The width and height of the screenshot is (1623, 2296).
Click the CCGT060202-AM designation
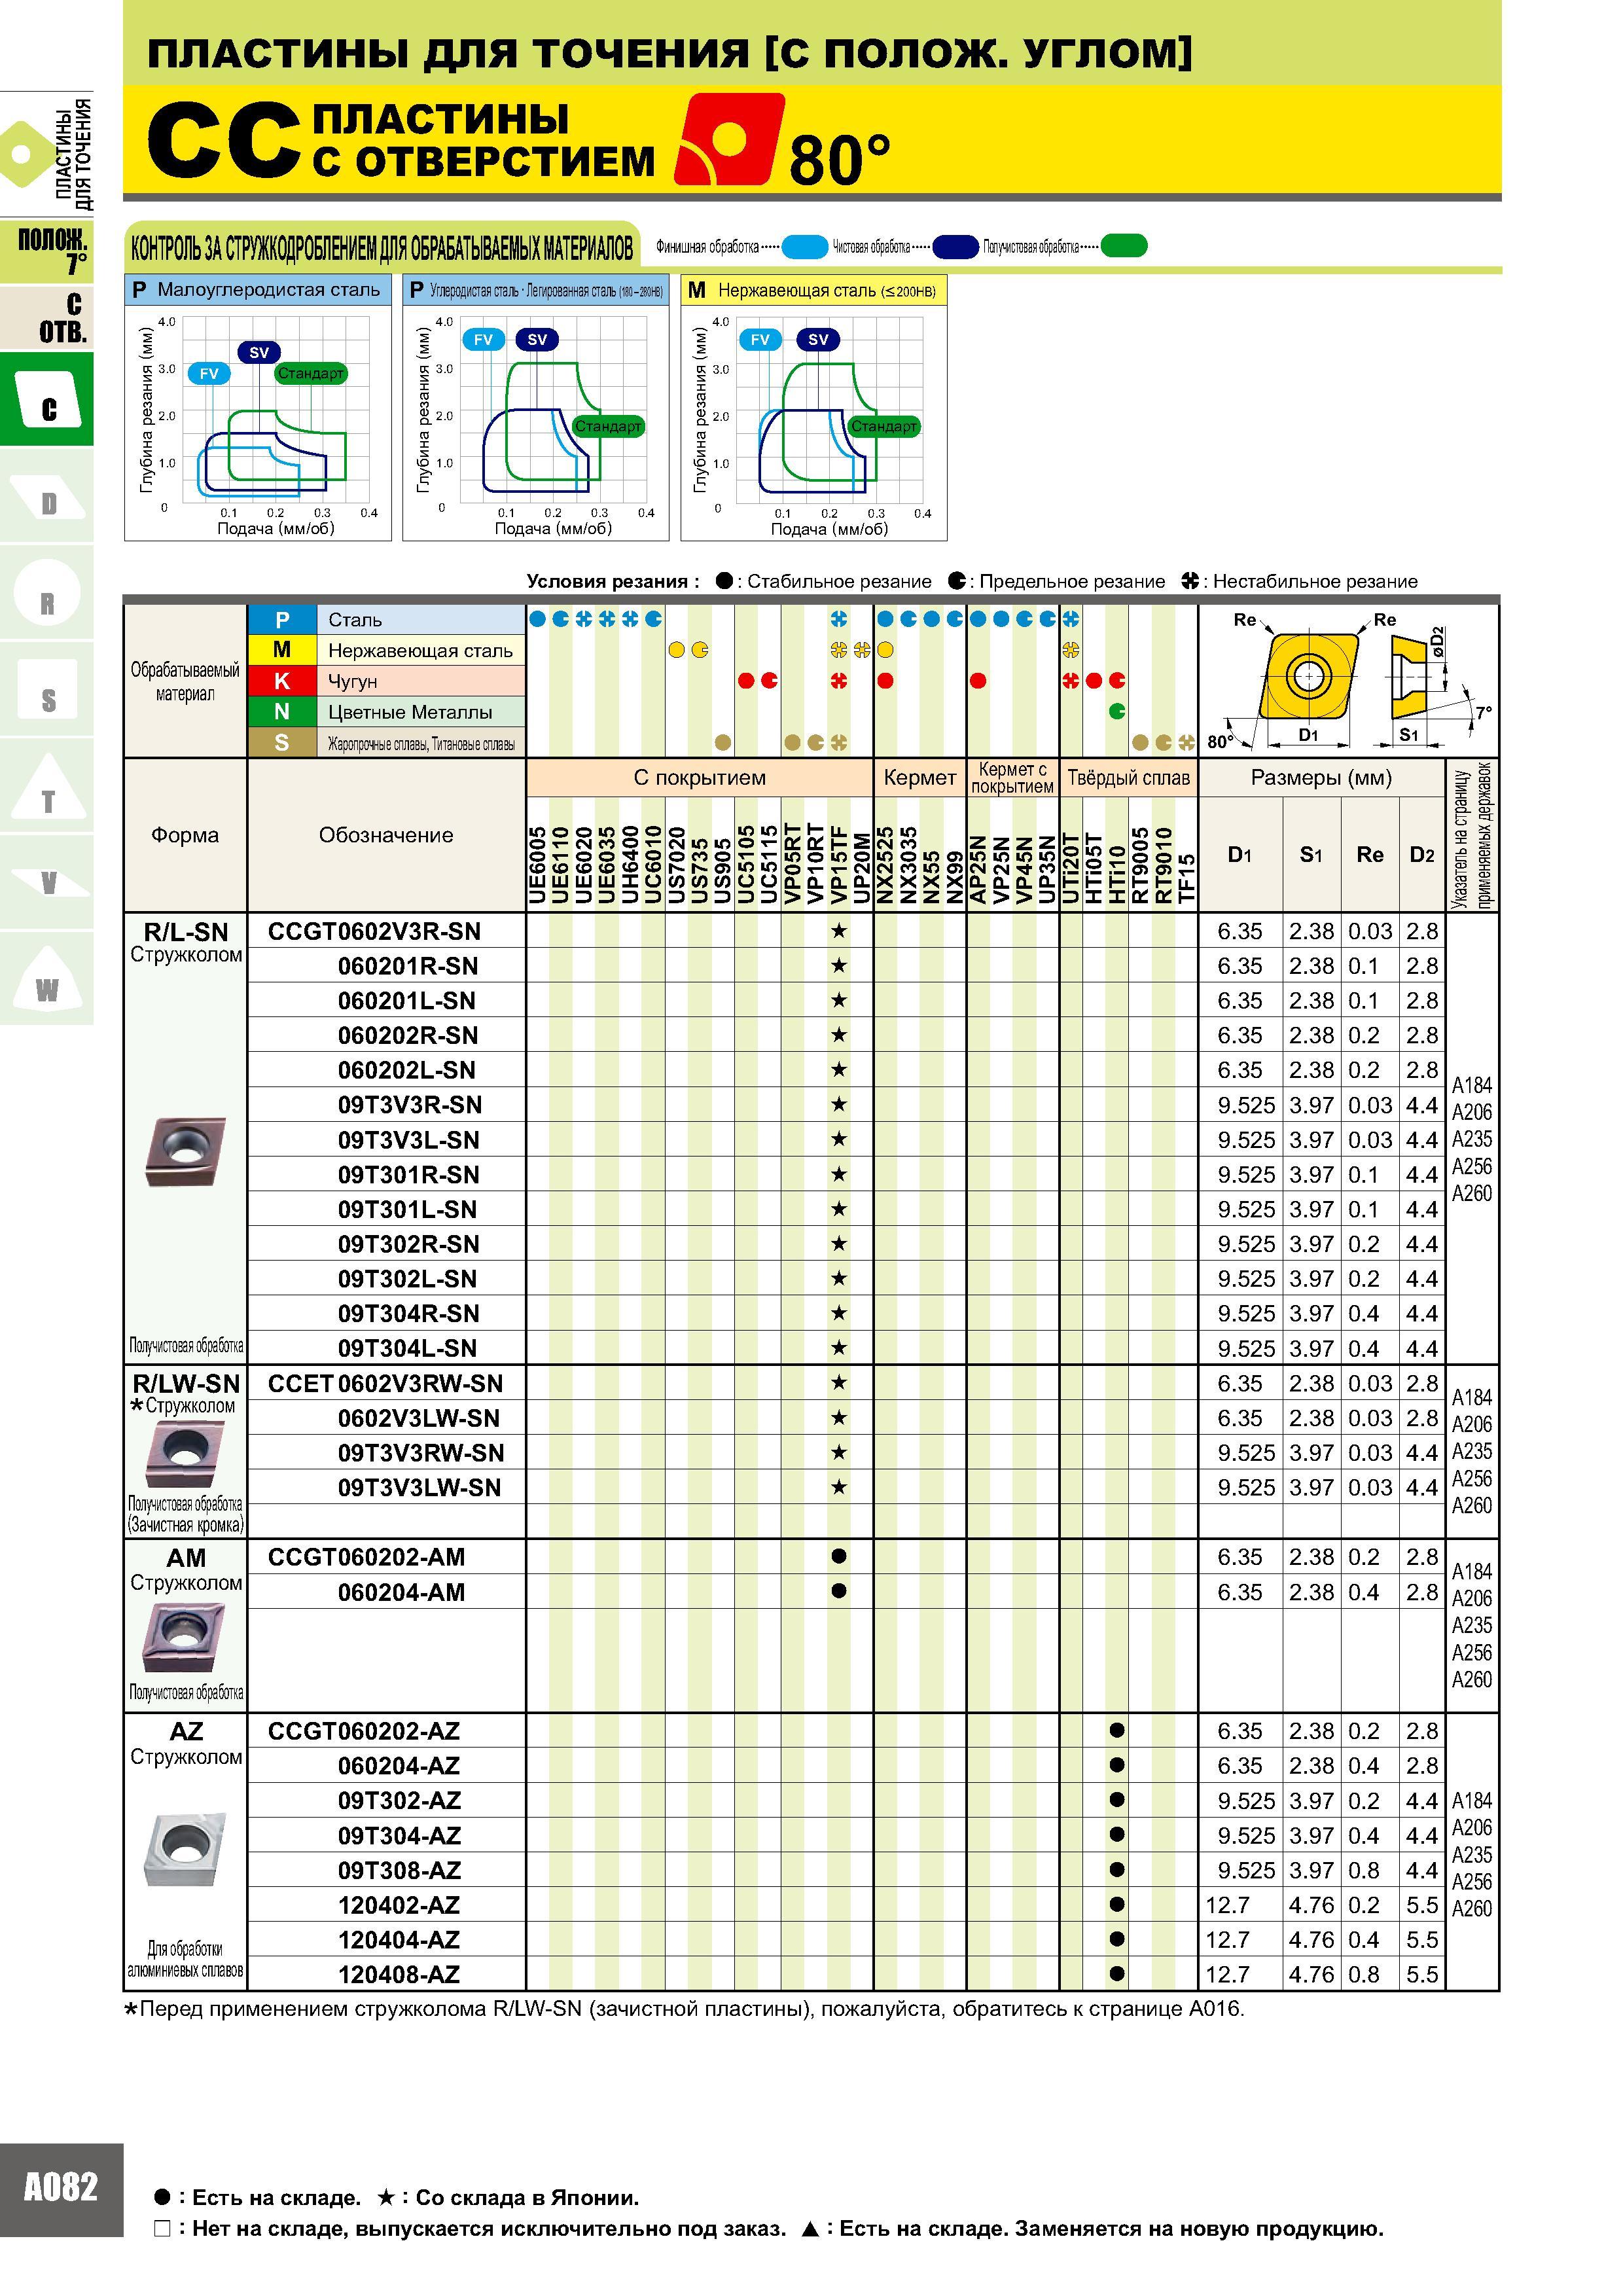coord(366,1557)
